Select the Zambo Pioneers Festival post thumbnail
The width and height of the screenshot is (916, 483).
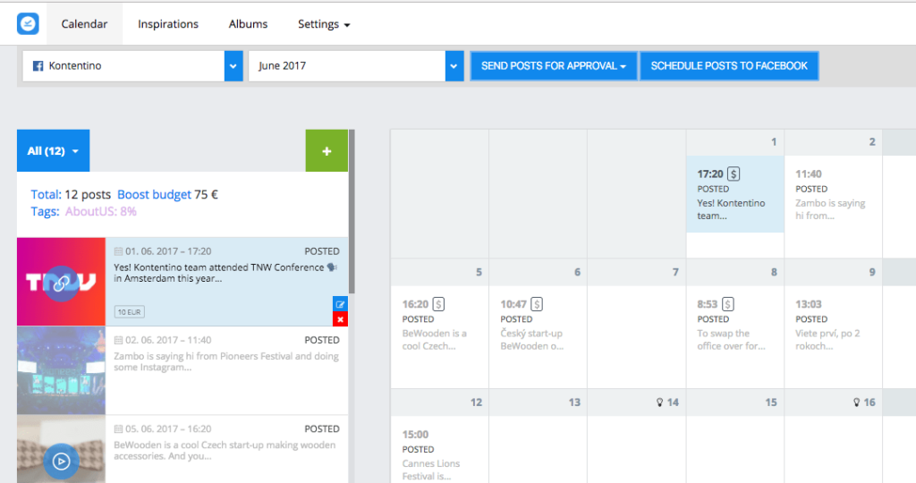click(61, 369)
